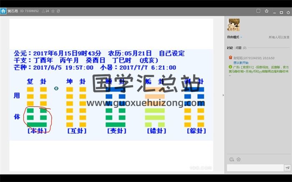The width and height of the screenshot is (292, 182).
Task: Favorite the channel with the star icon
Action: pyautogui.click(x=53, y=11)
